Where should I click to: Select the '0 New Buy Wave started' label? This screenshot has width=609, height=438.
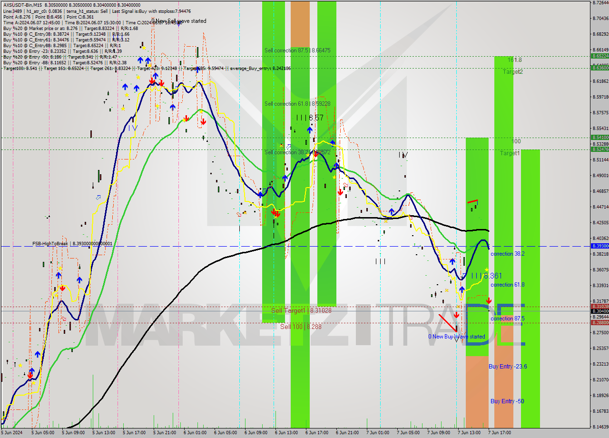(x=456, y=337)
